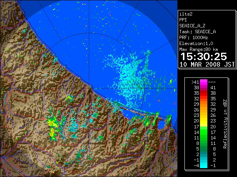Select the 'SEAICE_A_Z' product name text

192,26
